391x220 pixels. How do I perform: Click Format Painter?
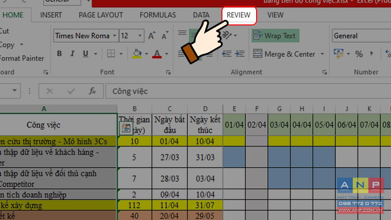click(22, 58)
